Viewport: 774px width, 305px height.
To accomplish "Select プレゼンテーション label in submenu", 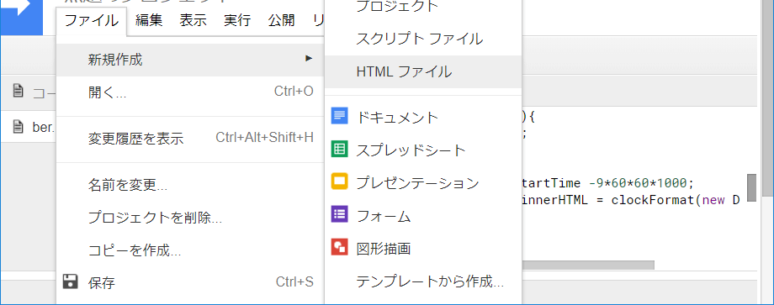I will 417,183.
